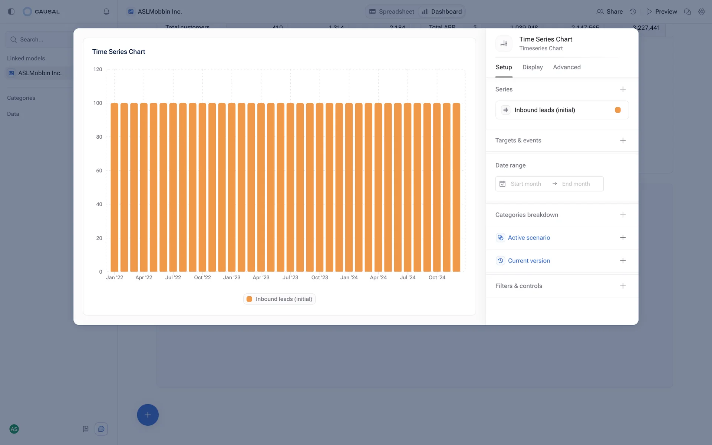
Task: Open chat support bubble icon
Action: click(x=101, y=429)
